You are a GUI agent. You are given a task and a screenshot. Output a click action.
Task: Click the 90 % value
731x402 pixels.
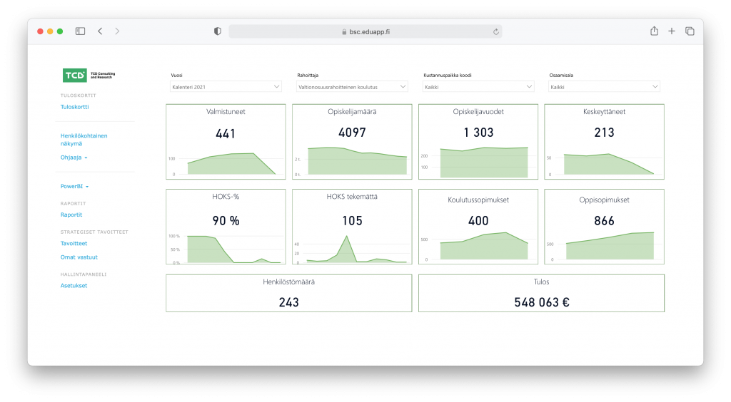click(x=226, y=220)
